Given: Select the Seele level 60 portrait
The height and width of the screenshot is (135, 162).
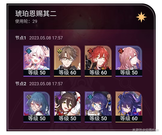Looking at the screenshot, I should point(129,107).
